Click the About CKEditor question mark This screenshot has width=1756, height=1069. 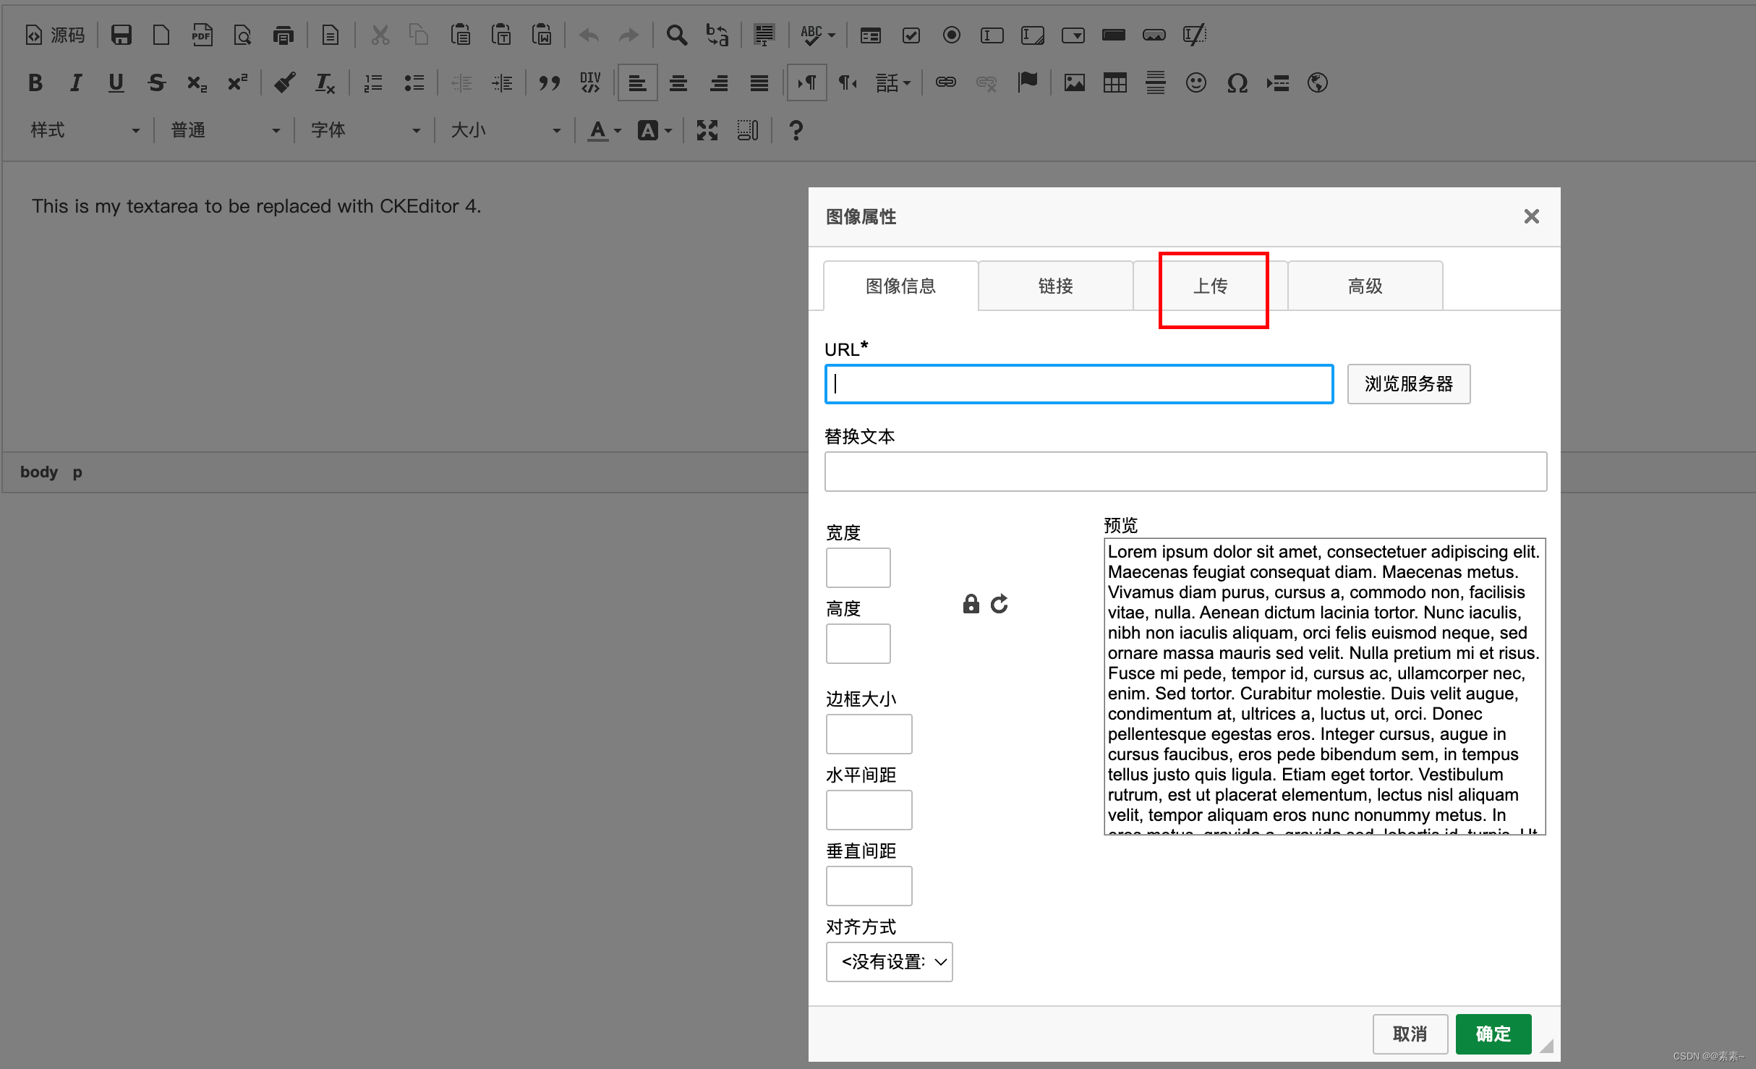pyautogui.click(x=796, y=130)
